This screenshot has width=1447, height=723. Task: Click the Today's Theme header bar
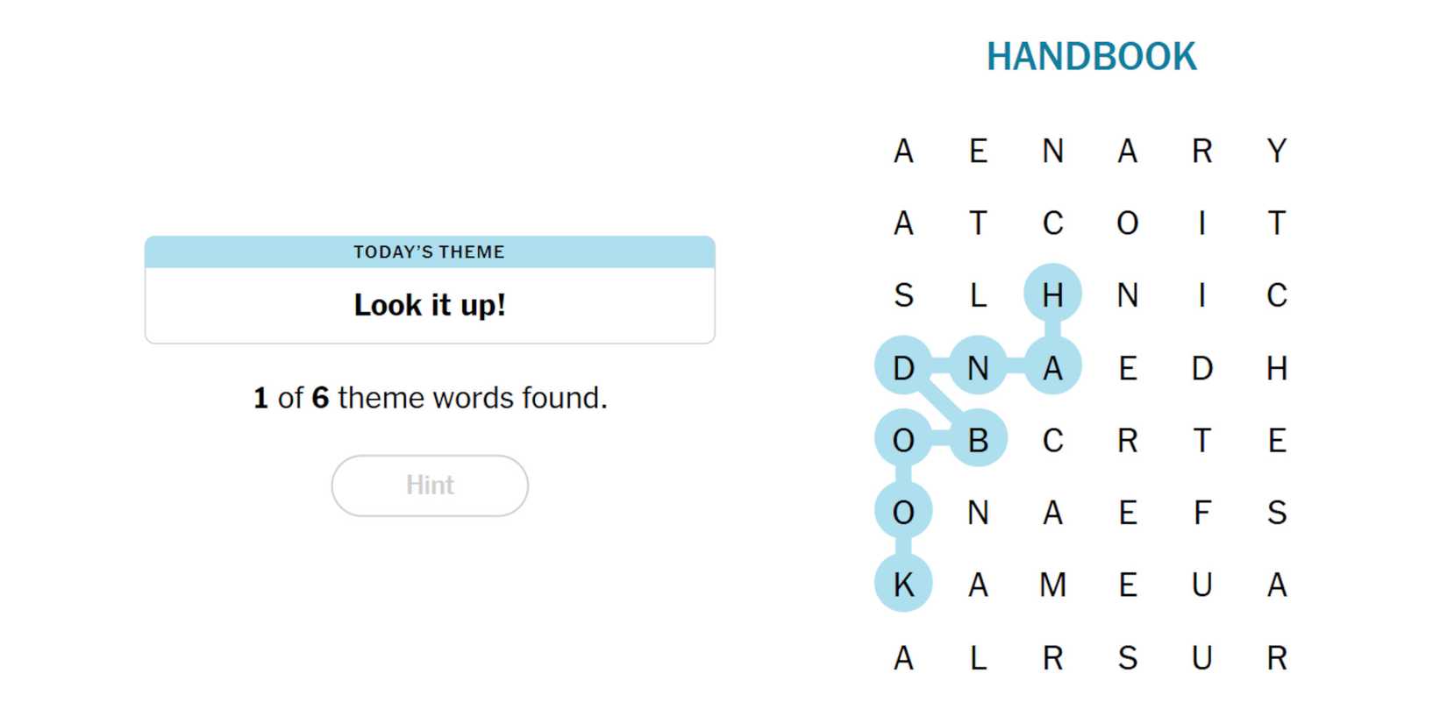tap(430, 252)
